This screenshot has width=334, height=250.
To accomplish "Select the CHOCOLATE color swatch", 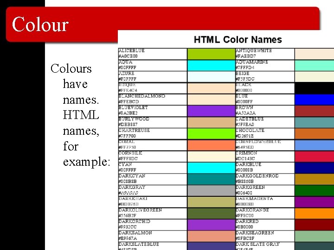I will pyautogui.click(x=315, y=134).
